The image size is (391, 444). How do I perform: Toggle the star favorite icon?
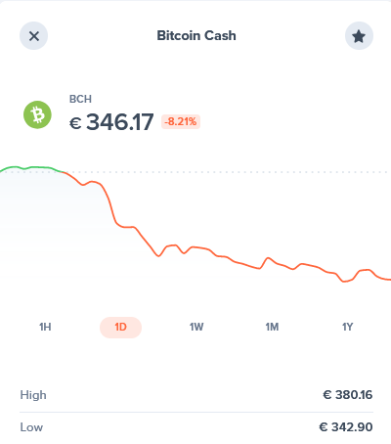[359, 36]
